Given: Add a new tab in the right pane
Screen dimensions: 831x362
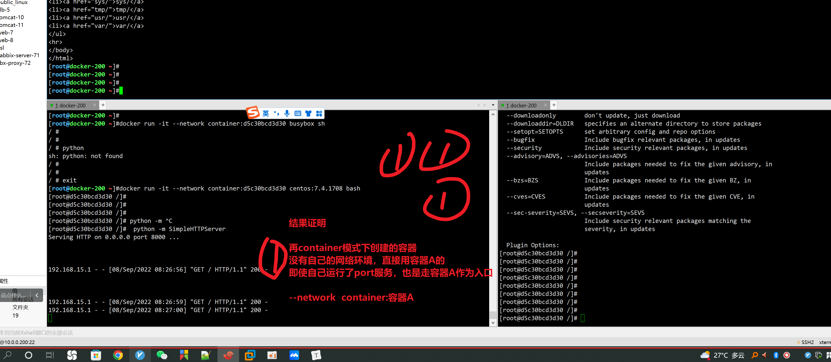Looking at the screenshot, I should click(554, 105).
